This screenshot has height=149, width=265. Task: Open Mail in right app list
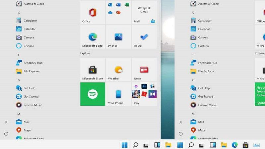(x=197, y=122)
